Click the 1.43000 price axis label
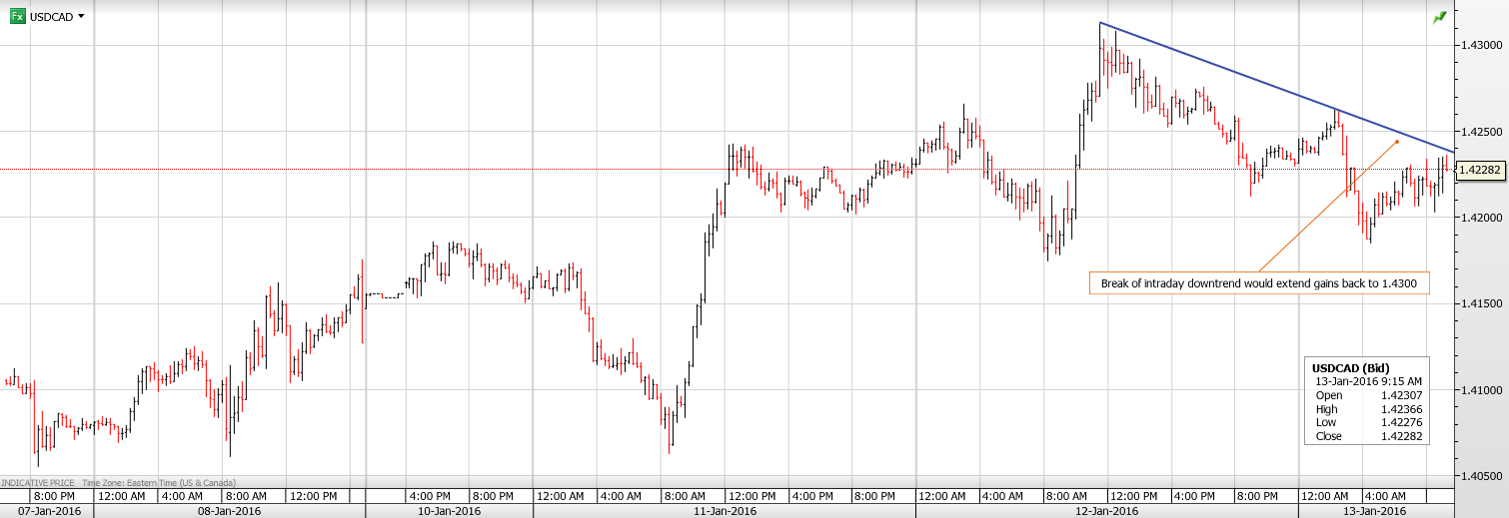Image resolution: width=1509 pixels, height=518 pixels. pyautogui.click(x=1481, y=46)
